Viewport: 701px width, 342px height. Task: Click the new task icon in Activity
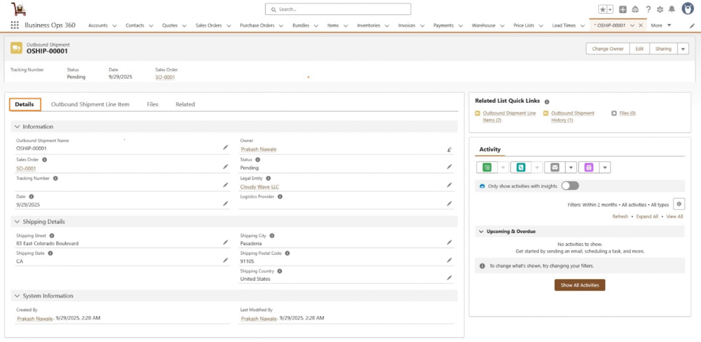coord(487,167)
